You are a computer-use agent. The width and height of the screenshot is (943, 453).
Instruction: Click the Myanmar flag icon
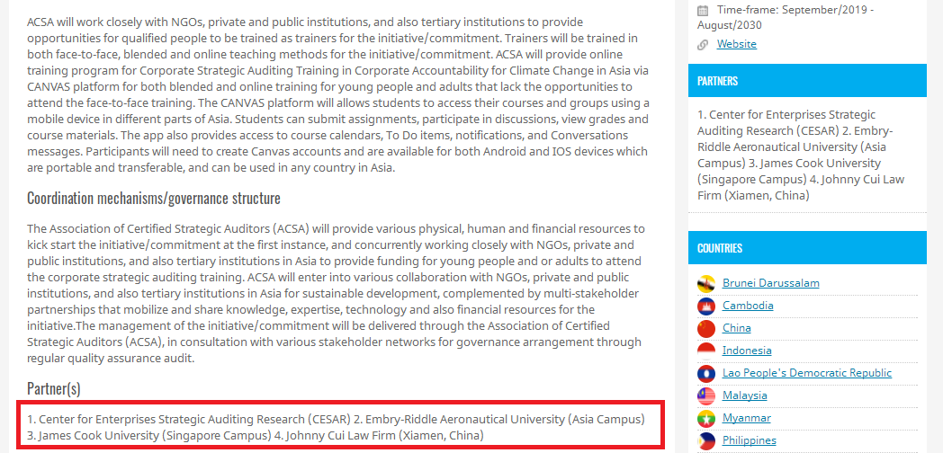click(706, 419)
